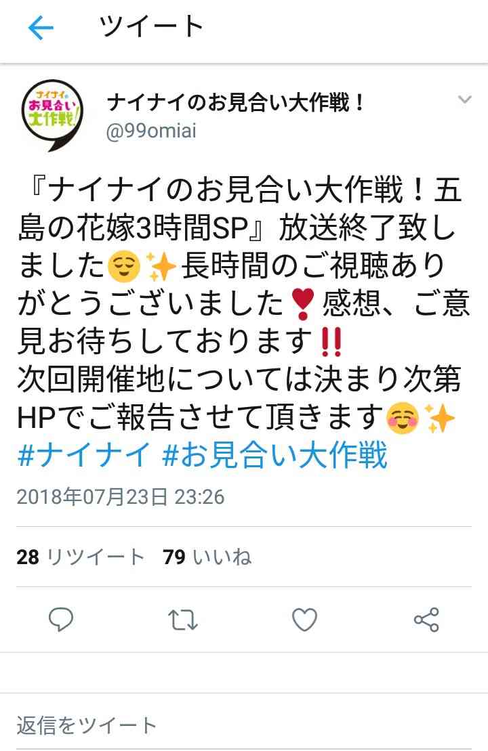Viewport: 488px width, 751px height.
Task: Open the ナイナイのお見合い大作戦 profile avatar
Action: point(52,115)
